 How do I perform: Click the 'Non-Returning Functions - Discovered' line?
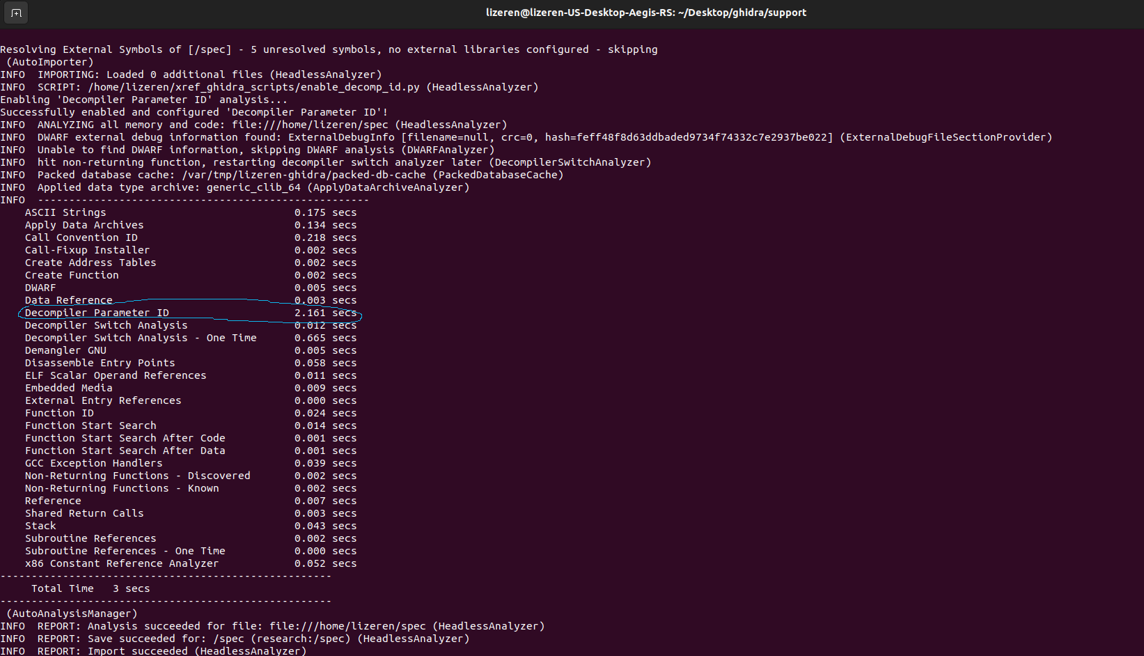[x=191, y=476]
